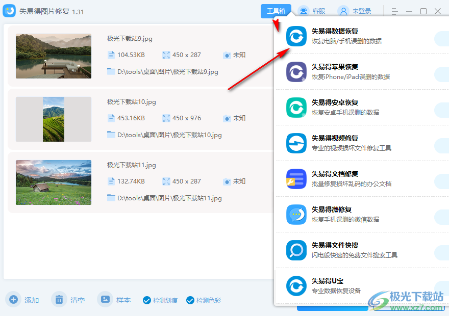This screenshot has height=316, width=449.
Task: Open 失易得U宝 tool icon
Action: click(296, 286)
